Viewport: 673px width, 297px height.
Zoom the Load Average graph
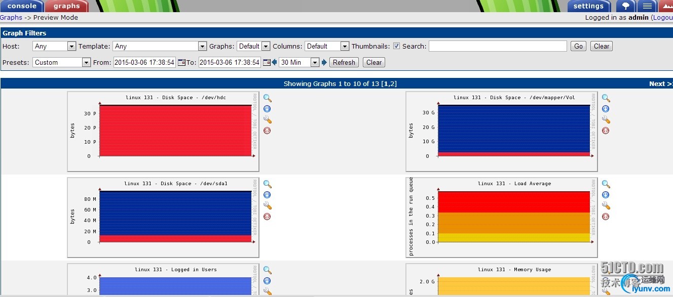click(606, 185)
